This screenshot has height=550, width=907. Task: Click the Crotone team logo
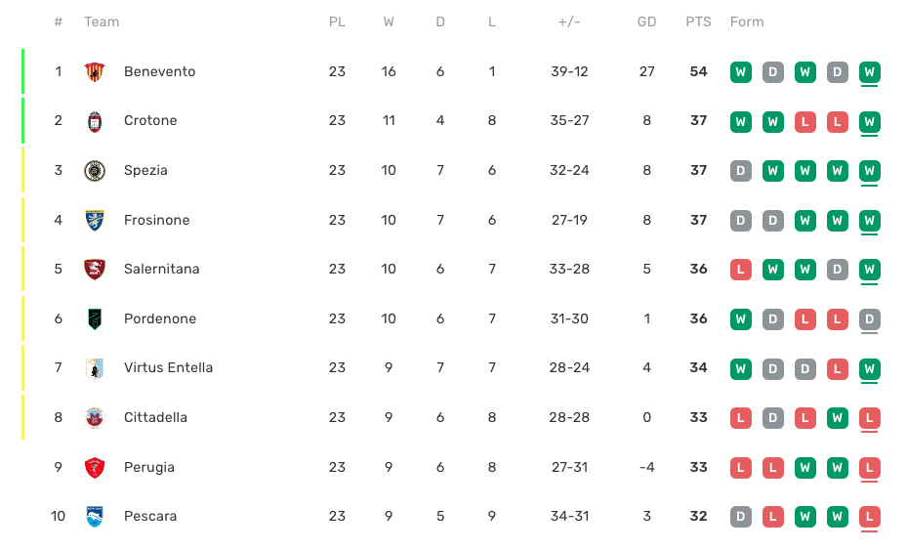[x=95, y=121]
